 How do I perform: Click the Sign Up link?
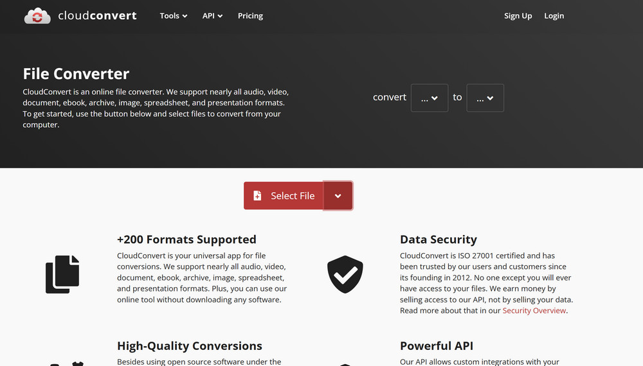[518, 15]
